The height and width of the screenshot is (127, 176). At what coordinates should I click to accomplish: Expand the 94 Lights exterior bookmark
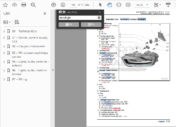tap(4, 62)
